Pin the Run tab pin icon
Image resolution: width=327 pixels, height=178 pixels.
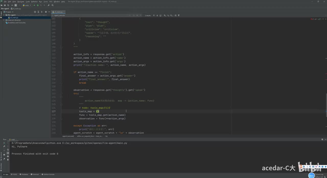point(4,159)
